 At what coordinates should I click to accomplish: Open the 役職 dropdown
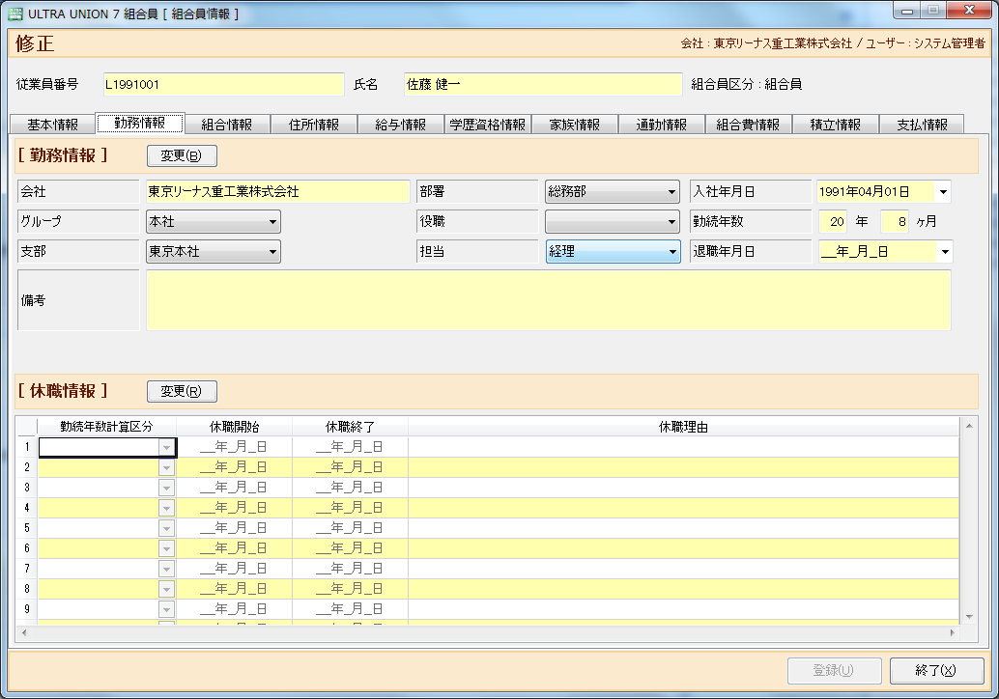coord(613,221)
